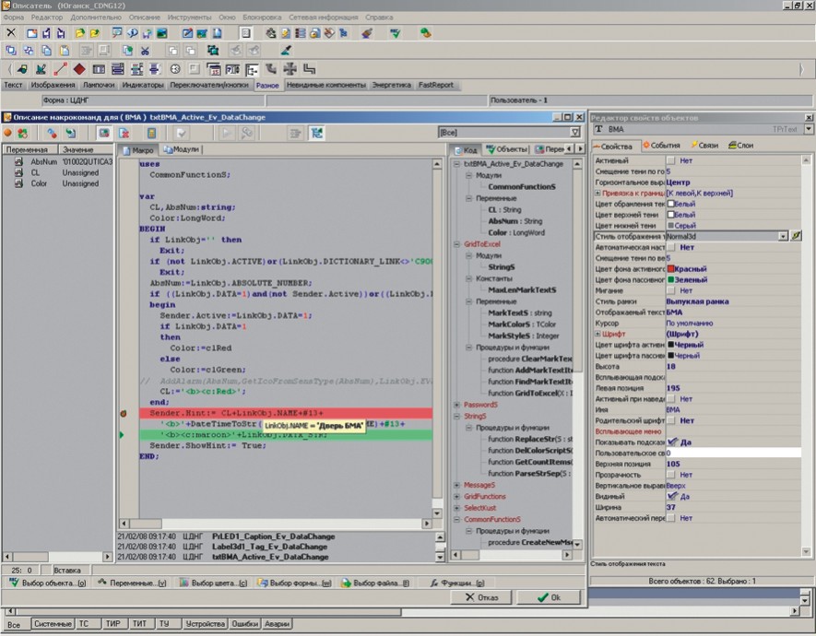Click the Красный active background color swatch
The width and height of the screenshot is (816, 636).
tap(671, 269)
